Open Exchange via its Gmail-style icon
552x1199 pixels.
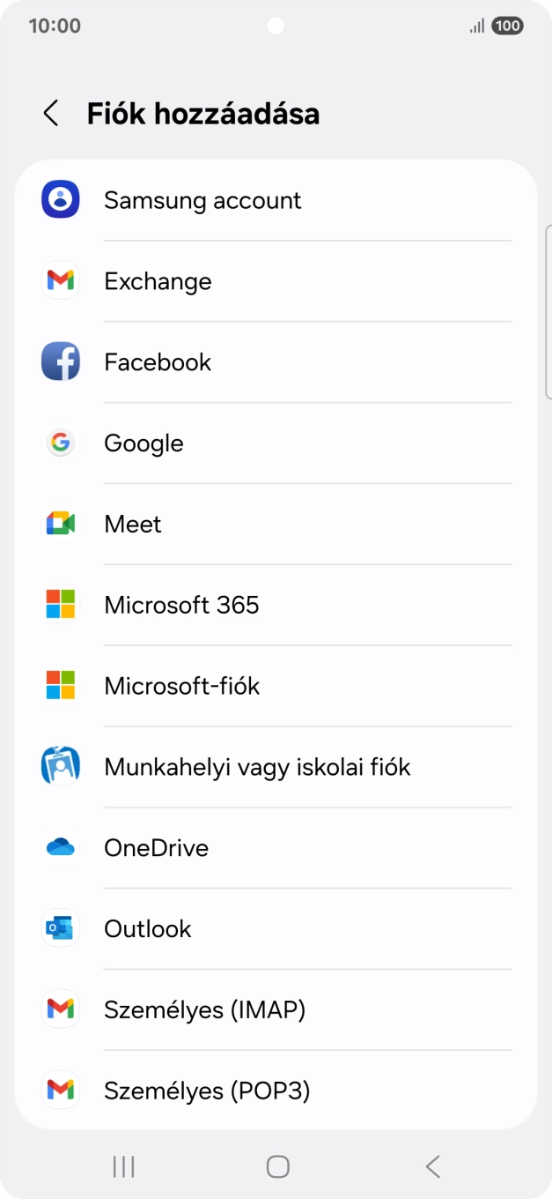[x=60, y=280]
